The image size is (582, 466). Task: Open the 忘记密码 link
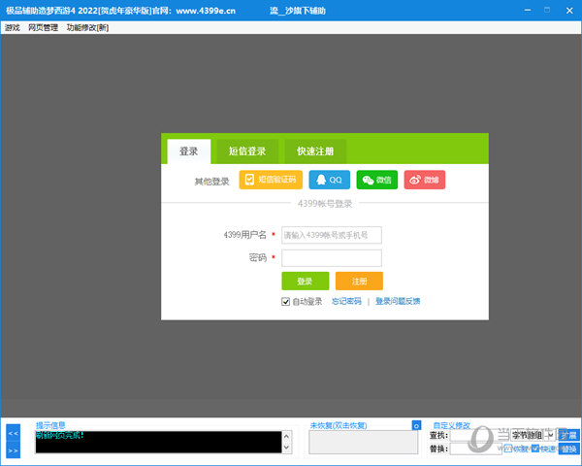(346, 301)
